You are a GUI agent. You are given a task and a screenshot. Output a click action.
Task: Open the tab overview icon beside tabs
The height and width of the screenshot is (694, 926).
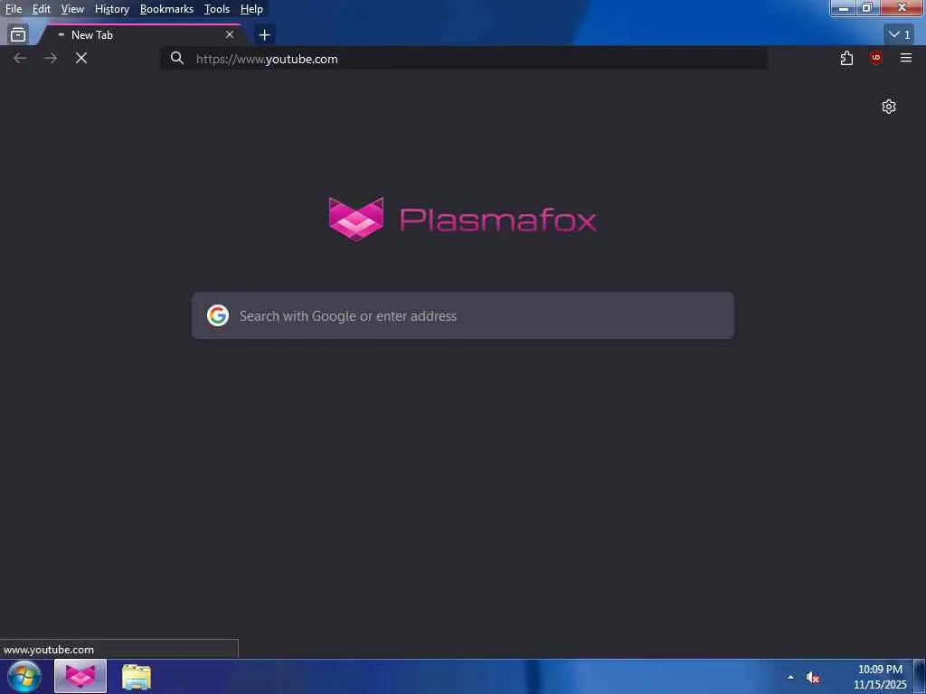click(18, 35)
